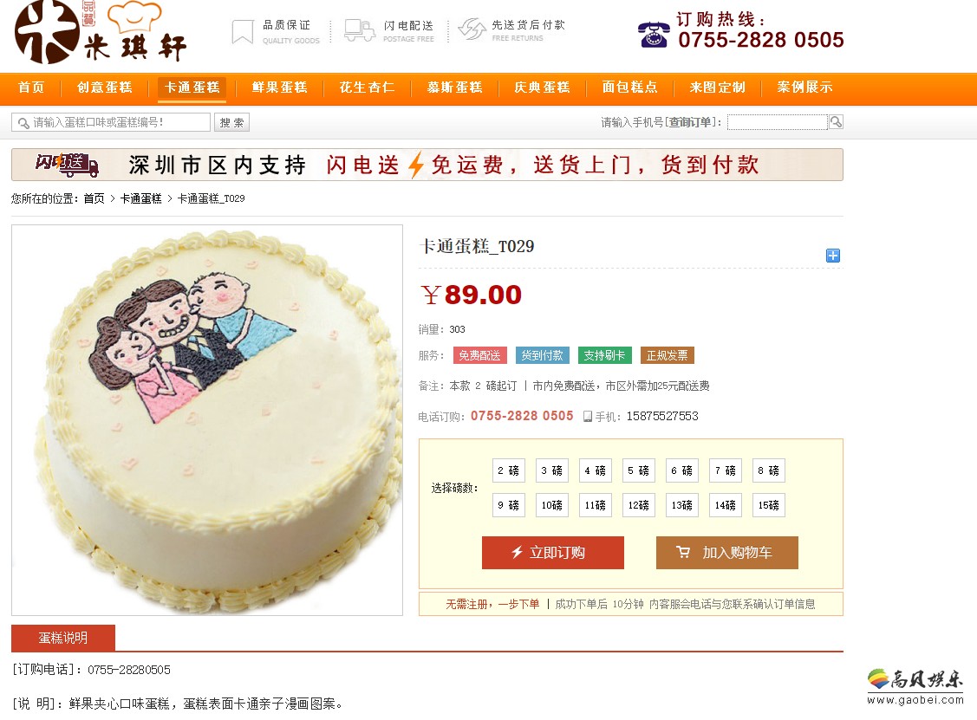This screenshot has height=720, width=977.
Task: Open the 卡通蛋糕 navigation tab
Action: [x=192, y=88]
